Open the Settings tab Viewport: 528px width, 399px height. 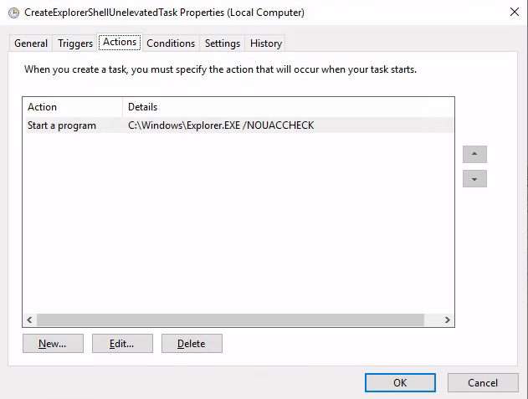coord(223,43)
